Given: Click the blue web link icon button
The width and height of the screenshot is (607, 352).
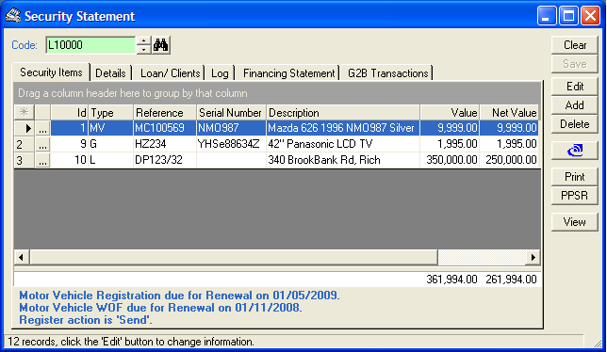Looking at the screenshot, I should point(575,151).
